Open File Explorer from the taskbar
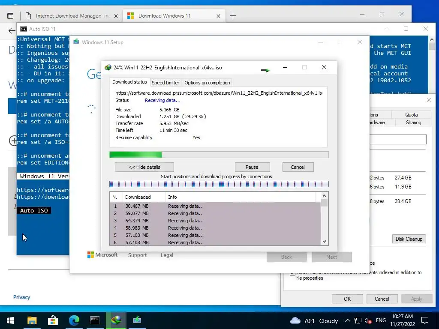The height and width of the screenshot is (329, 439). 32,320
